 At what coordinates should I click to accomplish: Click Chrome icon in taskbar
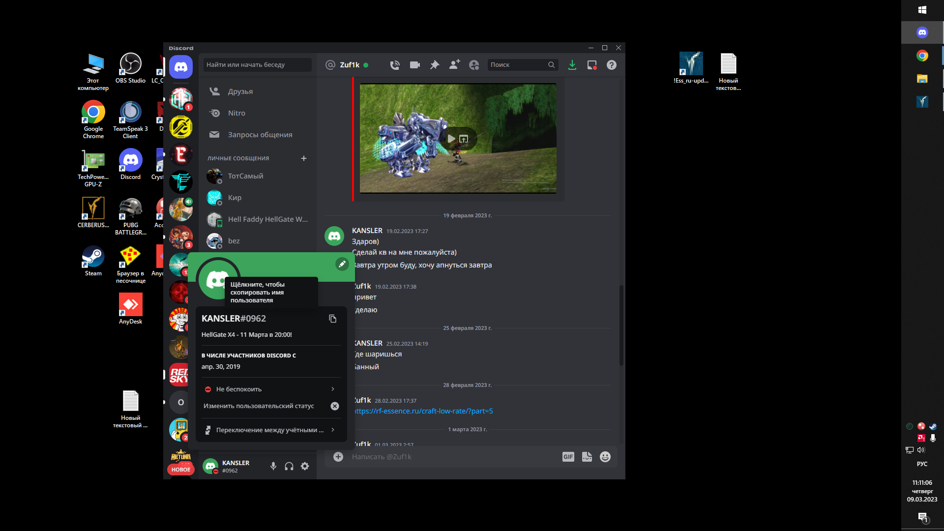922,56
